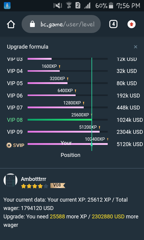144x240 pixels.
Task: Tap the browser home icon
Action: pyautogui.click(x=11, y=24)
